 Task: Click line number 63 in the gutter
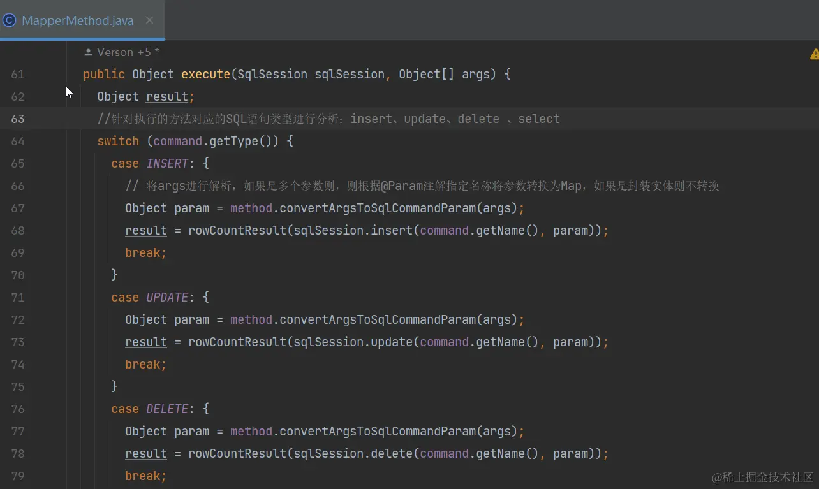[x=17, y=119]
